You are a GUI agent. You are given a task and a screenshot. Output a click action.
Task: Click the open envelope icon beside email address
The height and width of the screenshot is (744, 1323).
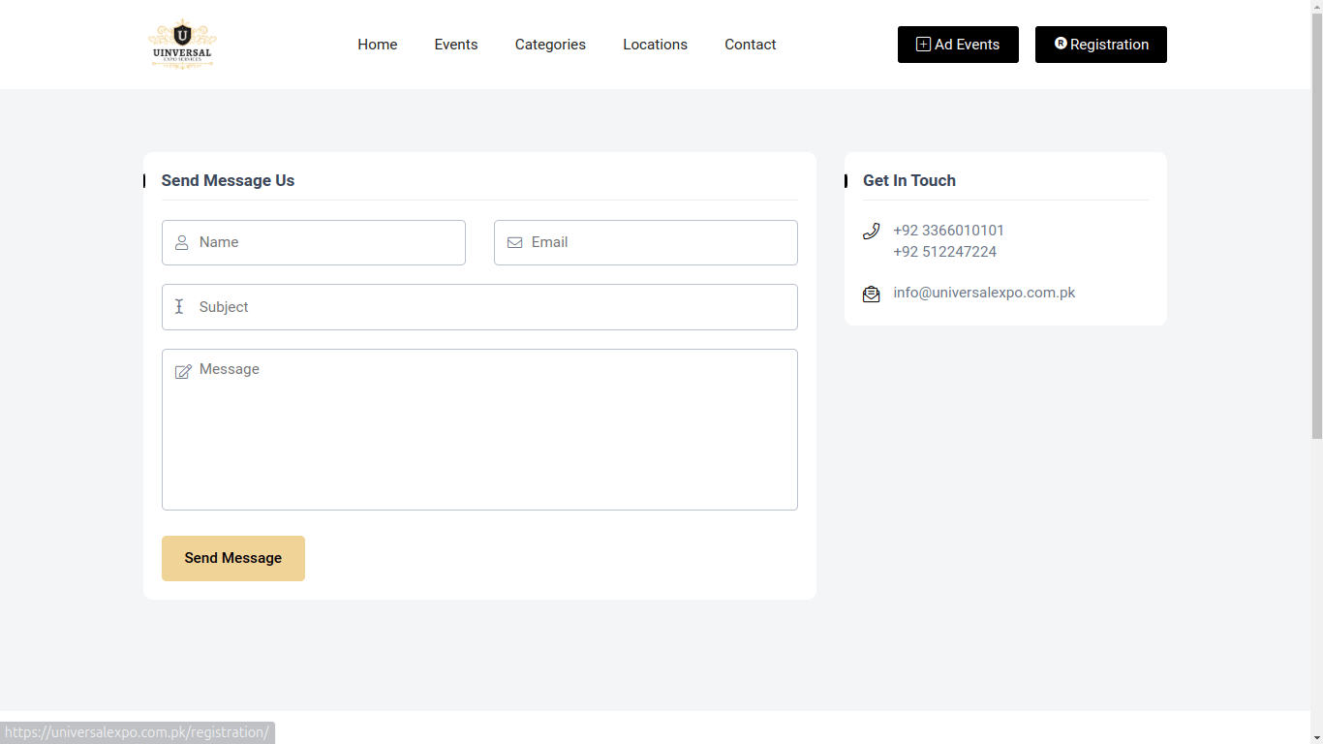[871, 294]
